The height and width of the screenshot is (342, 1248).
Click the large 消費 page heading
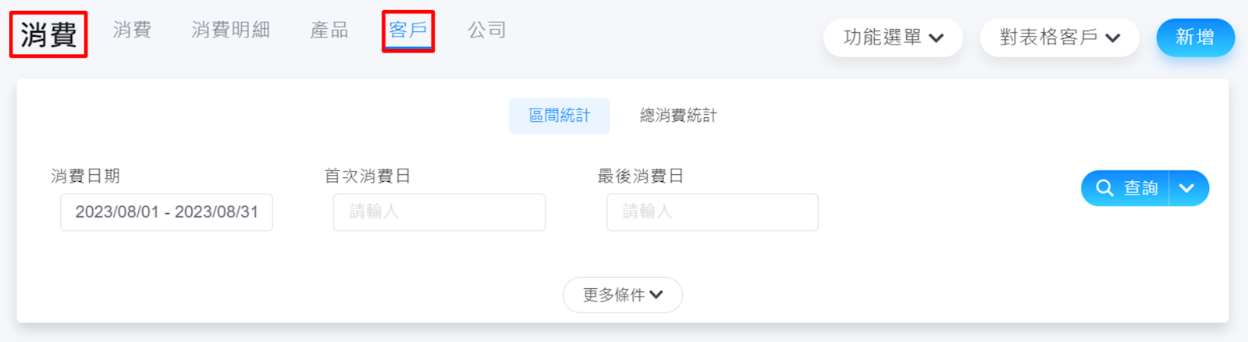48,34
